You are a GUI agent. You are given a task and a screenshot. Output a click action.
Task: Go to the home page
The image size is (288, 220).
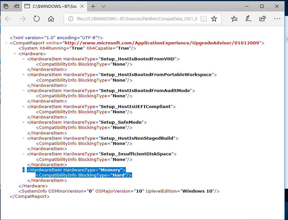pyautogui.click(x=51, y=19)
